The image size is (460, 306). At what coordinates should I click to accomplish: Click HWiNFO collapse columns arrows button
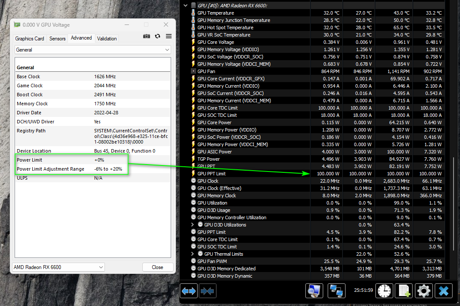click(x=208, y=291)
